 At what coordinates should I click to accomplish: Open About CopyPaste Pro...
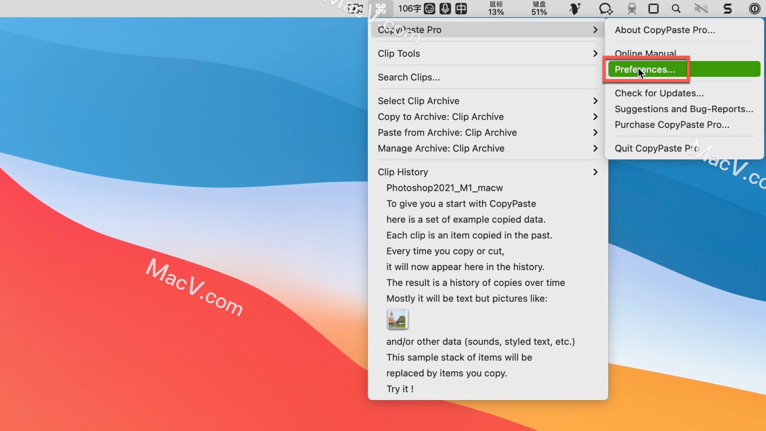click(684, 30)
